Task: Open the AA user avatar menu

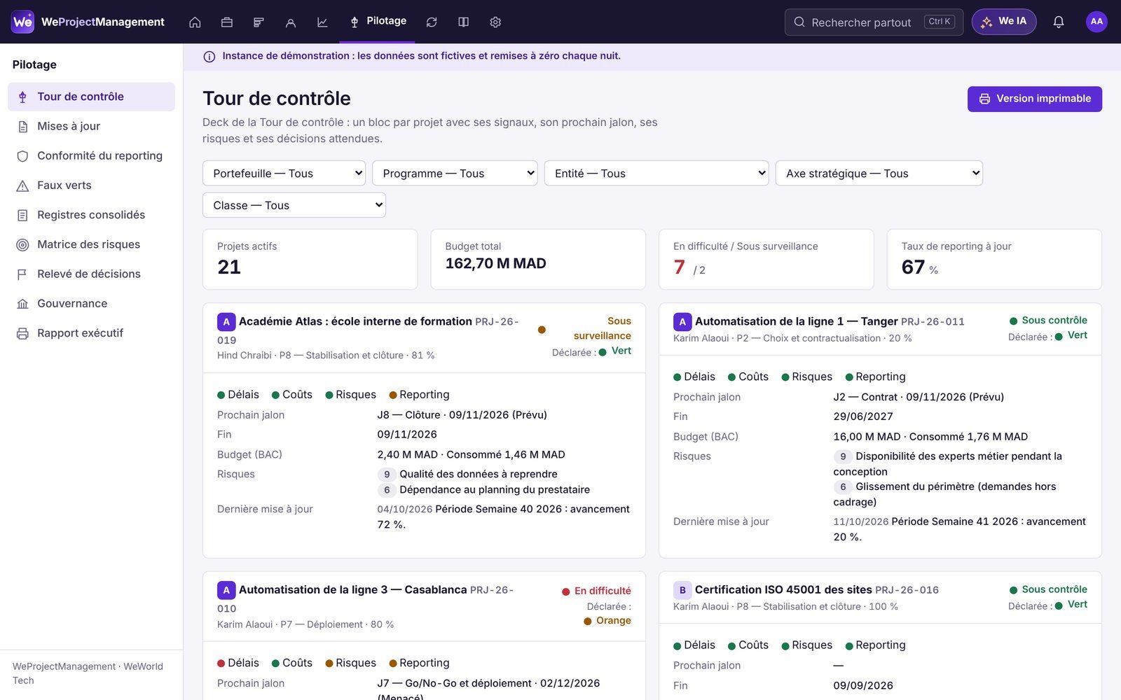Action: tap(1096, 22)
